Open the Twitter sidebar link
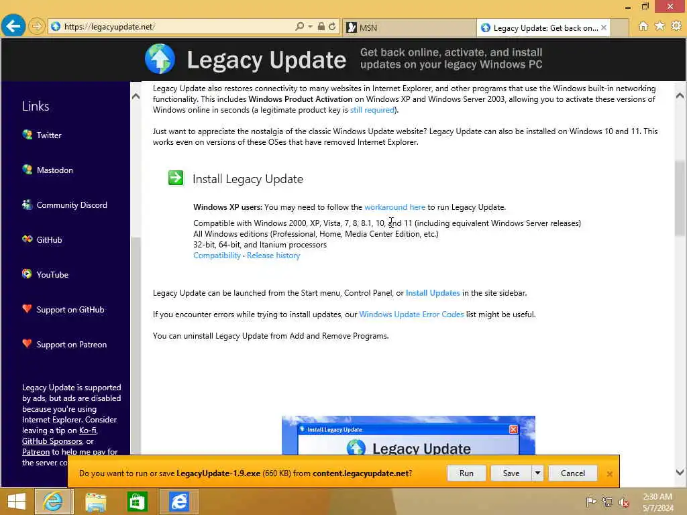 click(x=49, y=135)
